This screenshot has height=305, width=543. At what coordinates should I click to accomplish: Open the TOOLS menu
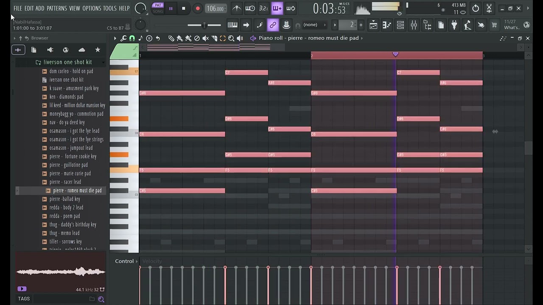click(109, 8)
